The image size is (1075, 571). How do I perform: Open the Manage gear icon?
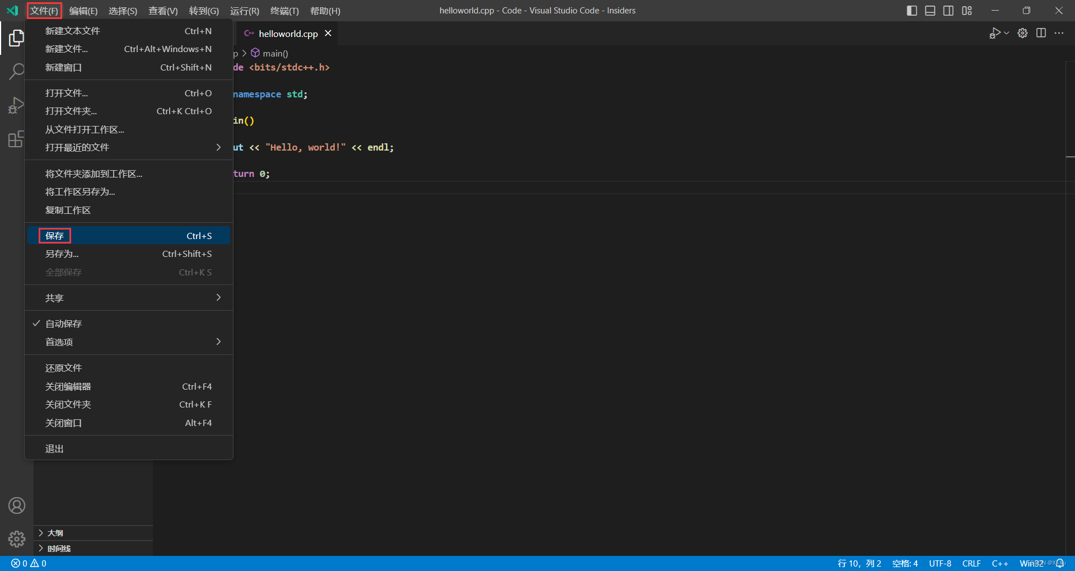17,539
